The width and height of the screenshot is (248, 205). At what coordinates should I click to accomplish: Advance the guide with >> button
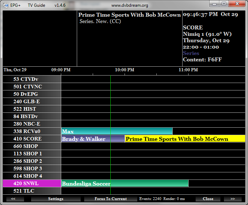pyautogui.click(x=233, y=199)
